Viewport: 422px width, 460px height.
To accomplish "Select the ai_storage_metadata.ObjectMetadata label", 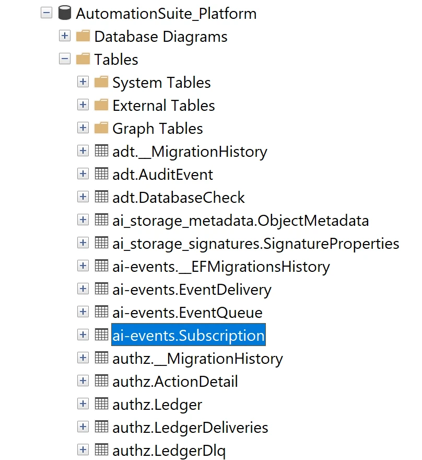I will pyautogui.click(x=241, y=221).
